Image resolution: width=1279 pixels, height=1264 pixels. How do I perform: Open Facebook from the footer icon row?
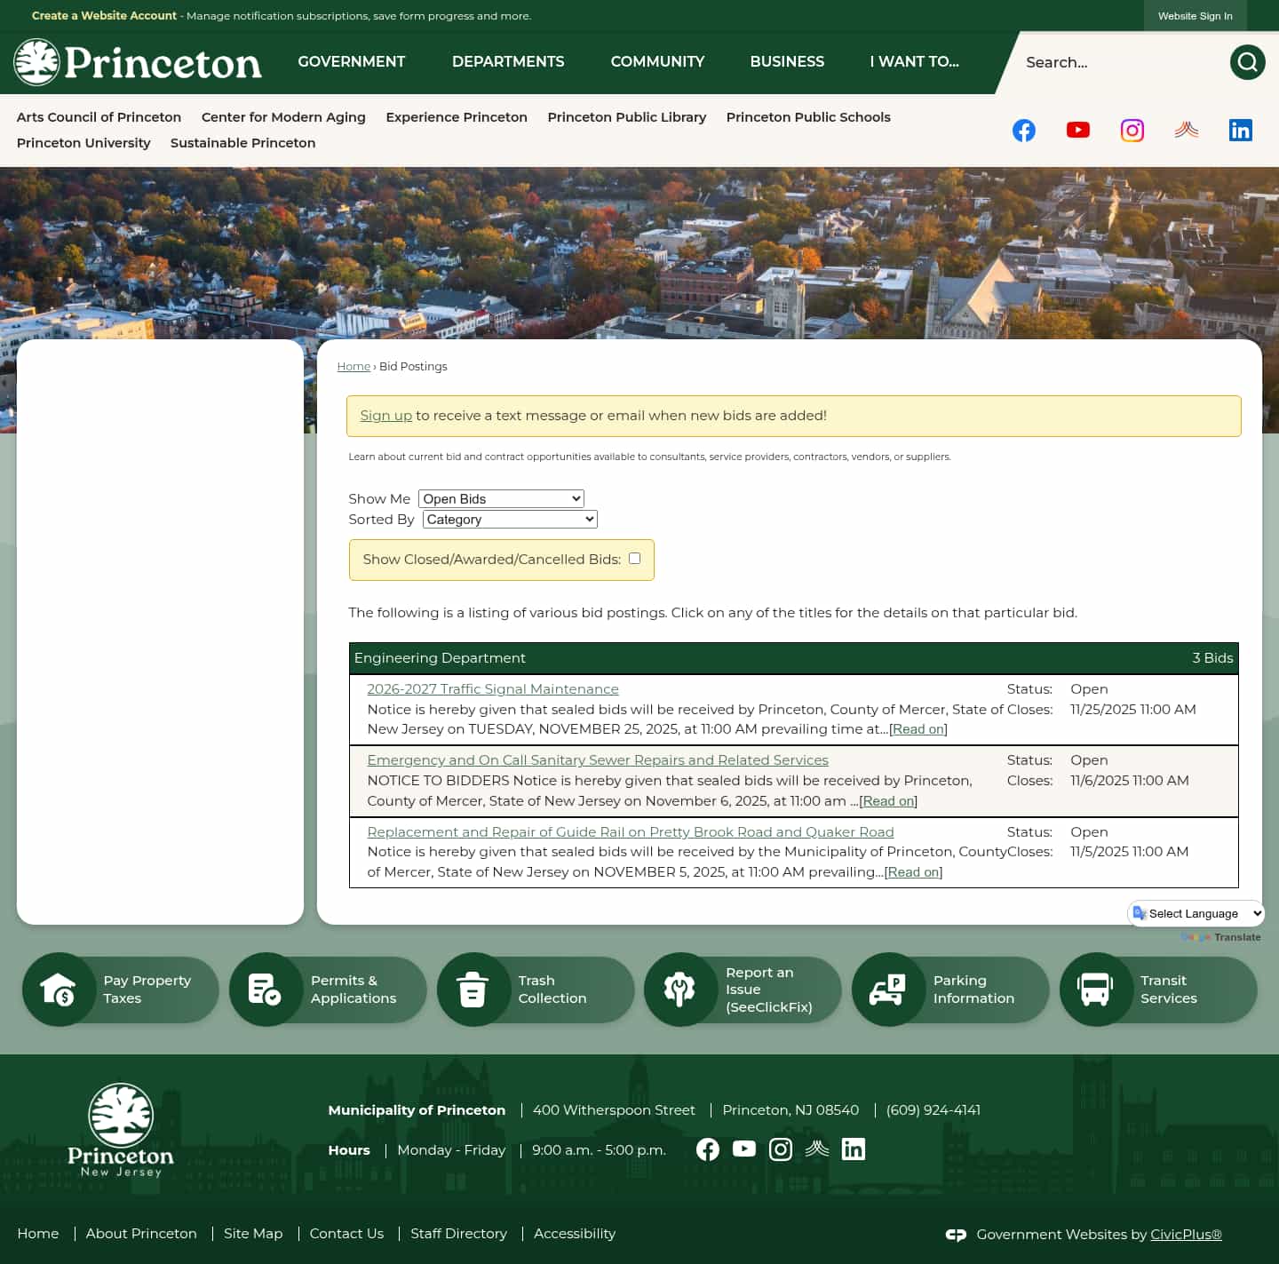707,1149
